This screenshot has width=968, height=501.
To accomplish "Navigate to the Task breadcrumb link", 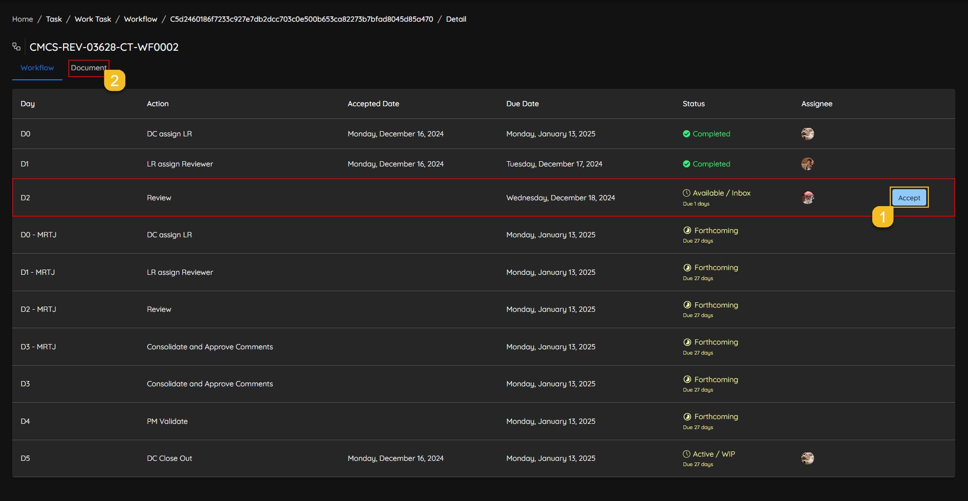I will click(x=54, y=19).
